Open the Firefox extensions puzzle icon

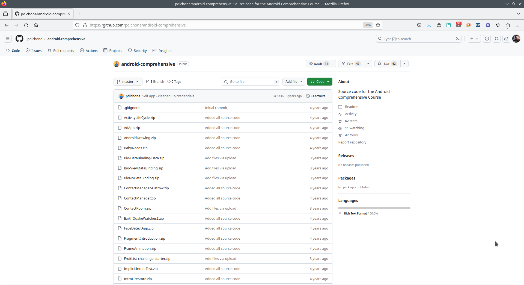508,25
